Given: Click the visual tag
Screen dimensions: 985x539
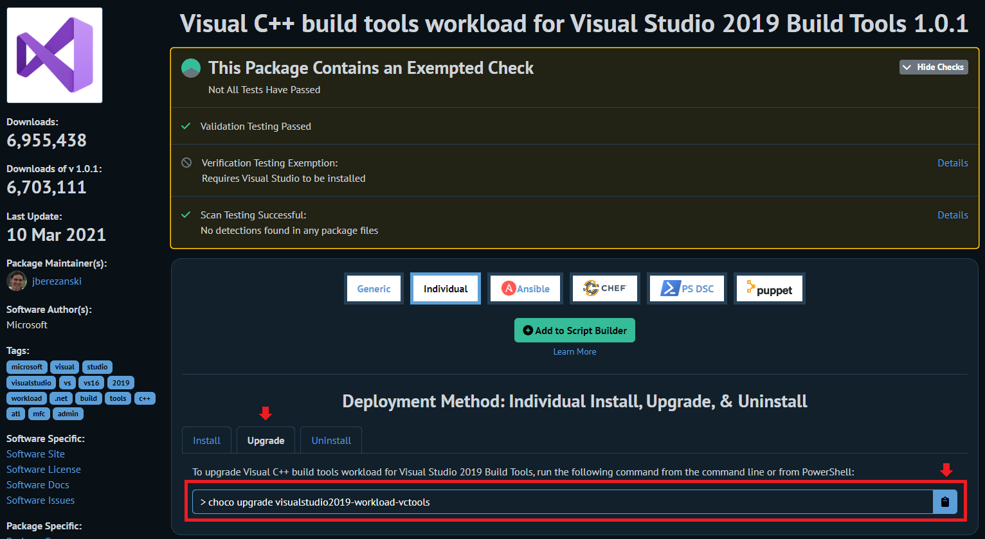Looking at the screenshot, I should pyautogui.click(x=65, y=367).
